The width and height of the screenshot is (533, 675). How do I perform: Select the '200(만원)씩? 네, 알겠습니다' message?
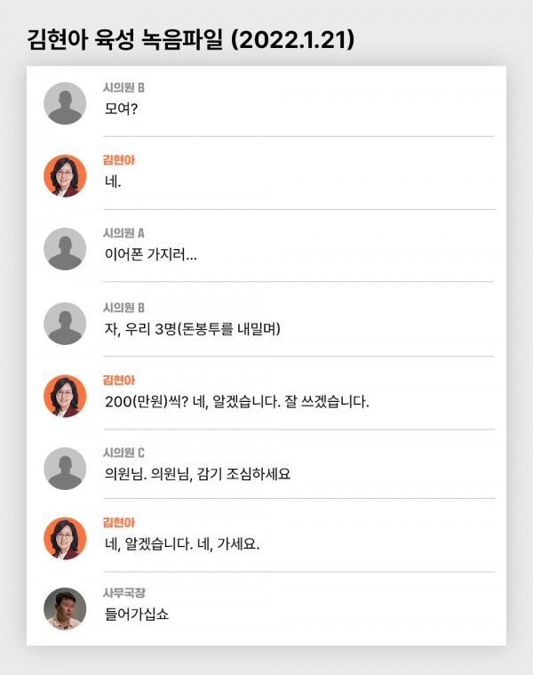(x=235, y=402)
